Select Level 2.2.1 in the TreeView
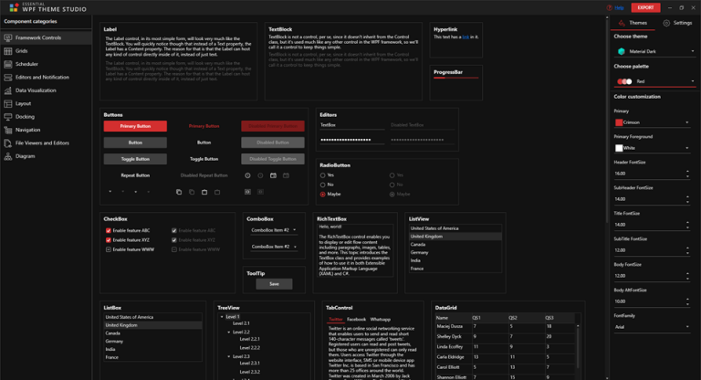 (249, 339)
